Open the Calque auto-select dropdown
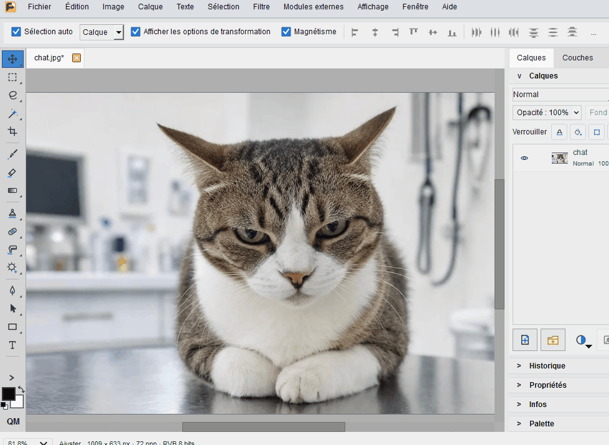Viewport: 609px width, 445px height. (102, 32)
